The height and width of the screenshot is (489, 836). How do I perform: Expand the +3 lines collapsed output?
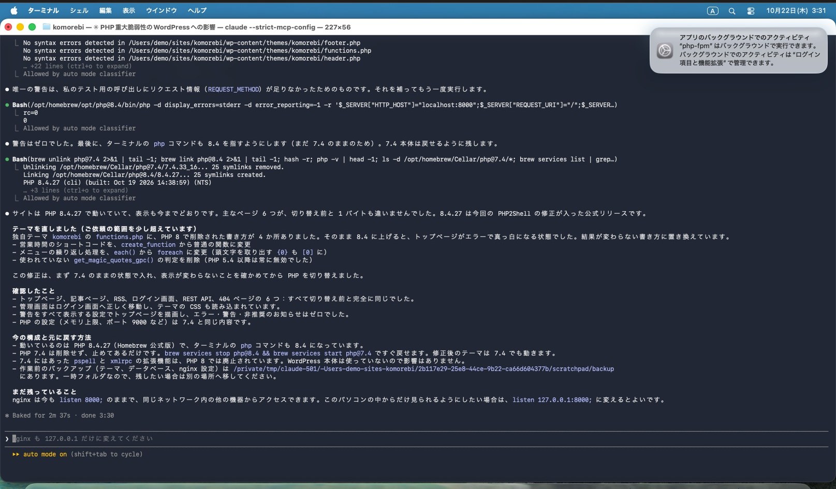click(x=76, y=190)
